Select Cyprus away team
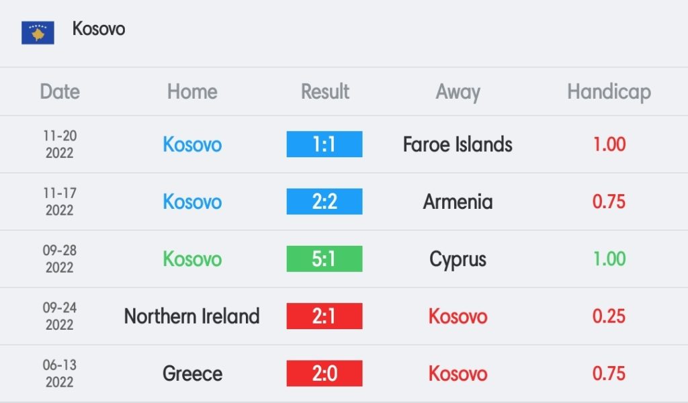This screenshot has height=403, width=688. click(458, 259)
